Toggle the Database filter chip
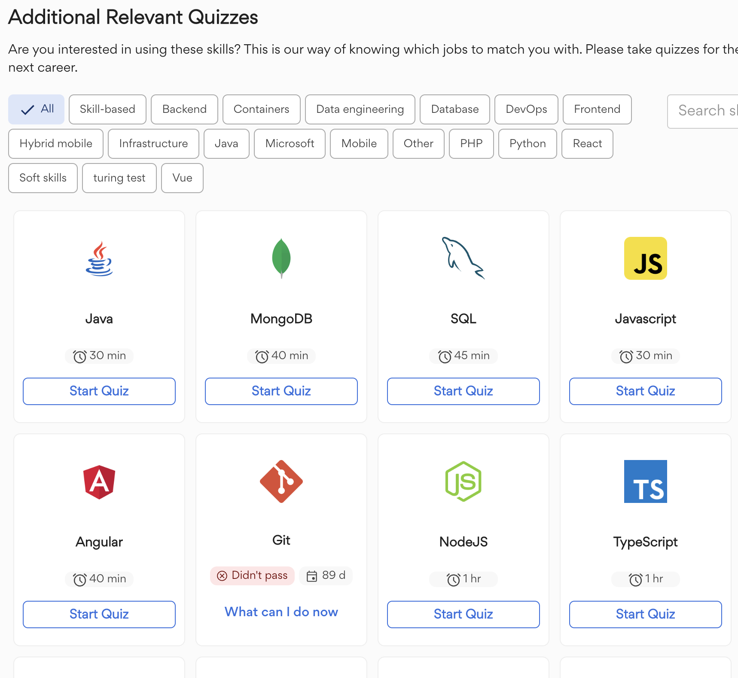The image size is (738, 678). pos(455,109)
